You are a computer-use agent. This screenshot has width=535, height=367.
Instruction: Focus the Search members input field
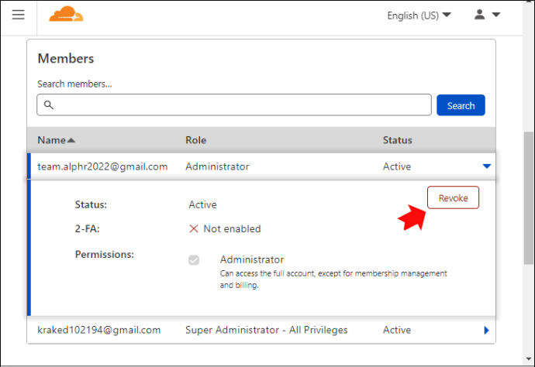pyautogui.click(x=234, y=105)
